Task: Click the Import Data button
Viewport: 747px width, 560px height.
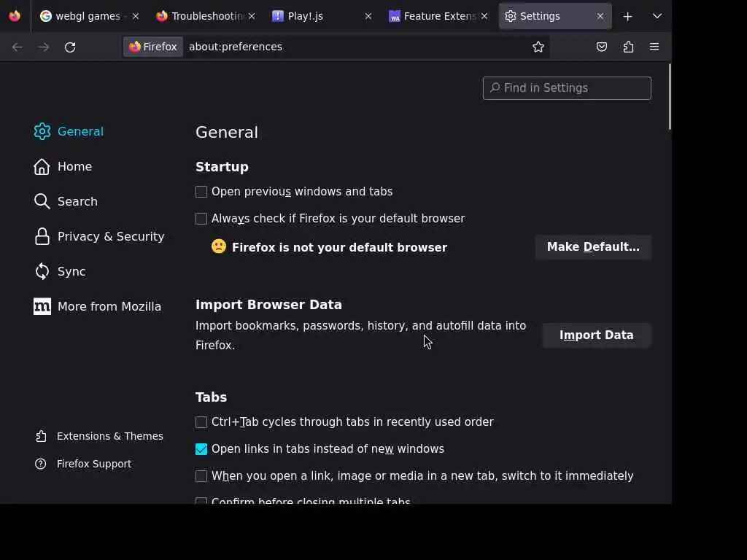Action: tap(596, 335)
